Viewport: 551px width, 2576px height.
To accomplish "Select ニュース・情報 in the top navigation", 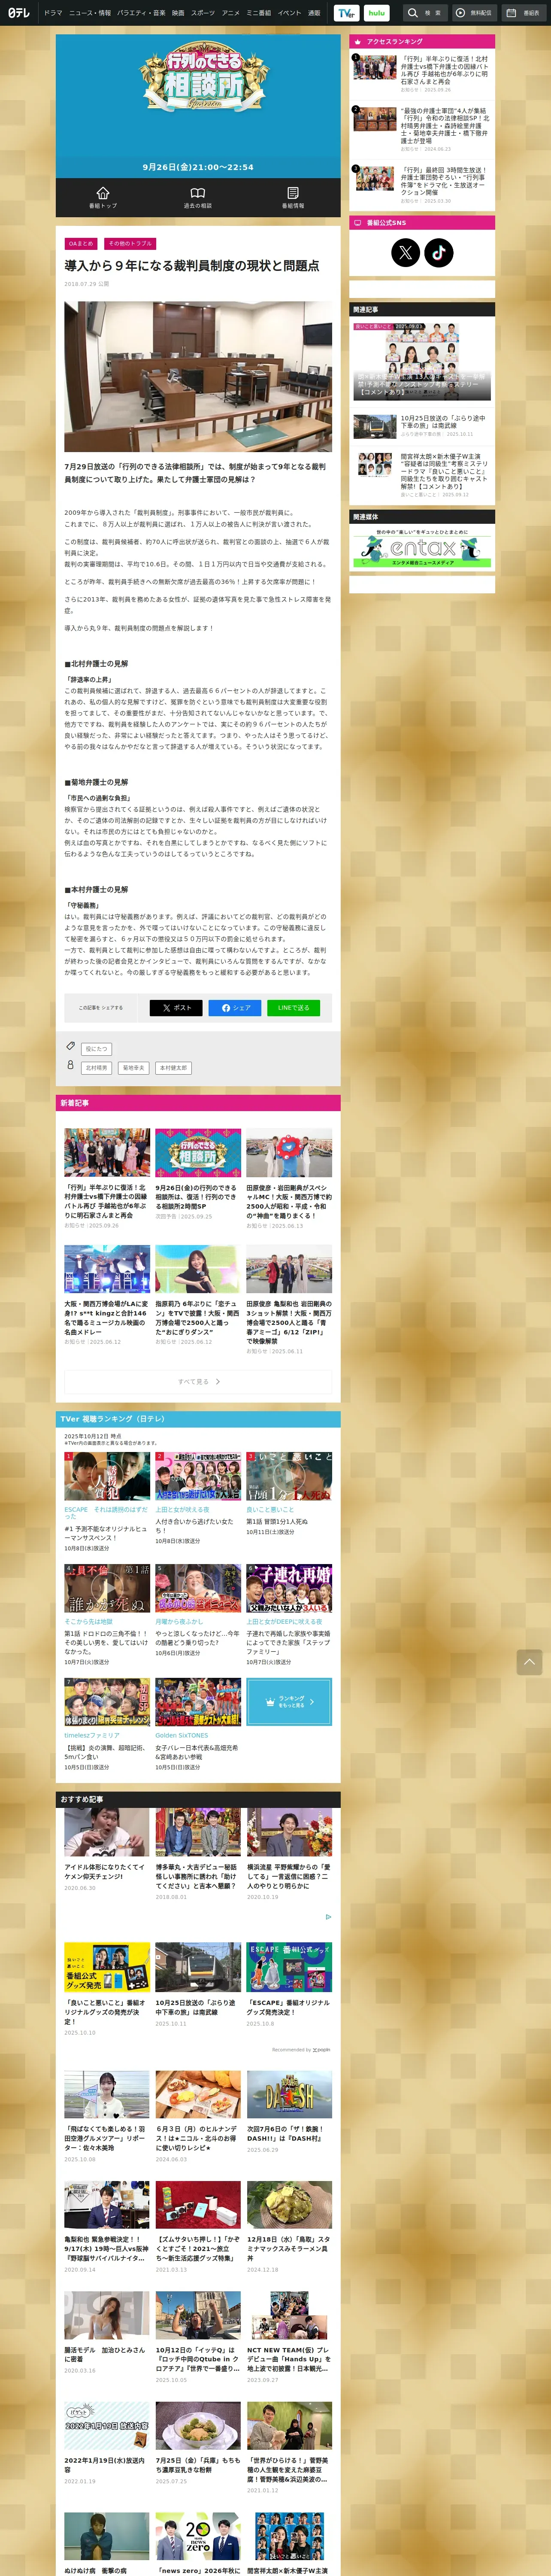I will pyautogui.click(x=90, y=13).
